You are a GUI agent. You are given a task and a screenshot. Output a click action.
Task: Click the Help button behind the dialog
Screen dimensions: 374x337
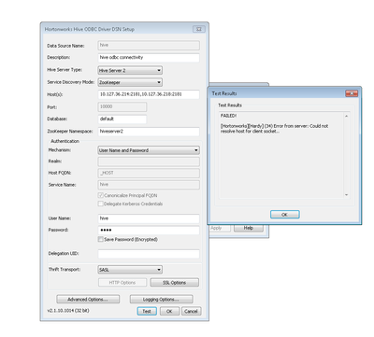(249, 228)
